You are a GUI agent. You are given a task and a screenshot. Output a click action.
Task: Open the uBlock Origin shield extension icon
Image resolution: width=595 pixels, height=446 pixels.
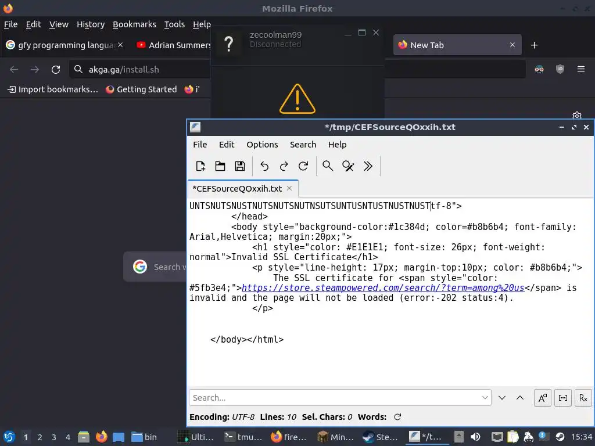coord(560,69)
